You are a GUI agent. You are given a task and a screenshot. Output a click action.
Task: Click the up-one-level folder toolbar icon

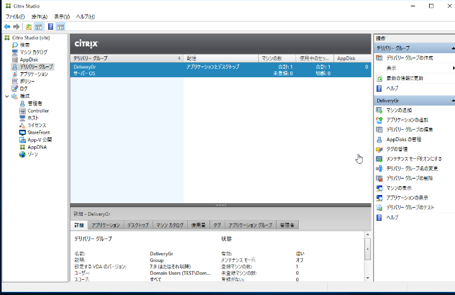pos(28,27)
